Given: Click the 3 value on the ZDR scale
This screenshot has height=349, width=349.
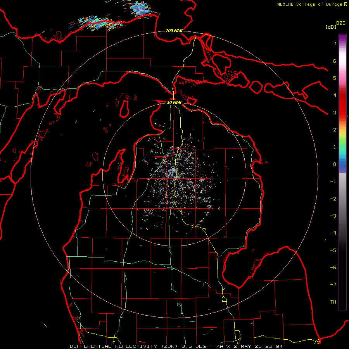Looking at the screenshot, I should coord(335,112).
